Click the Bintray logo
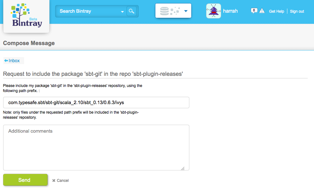Viewport: 314px width, 192px height. pyautogui.click(x=26, y=16)
